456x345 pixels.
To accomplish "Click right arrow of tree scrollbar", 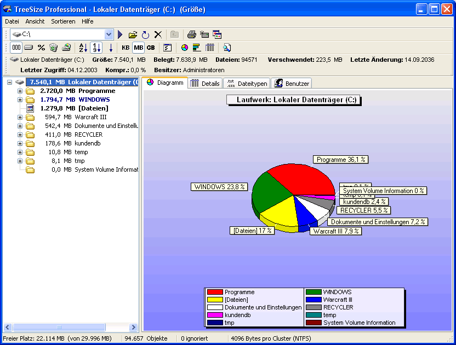I will (x=133, y=327).
